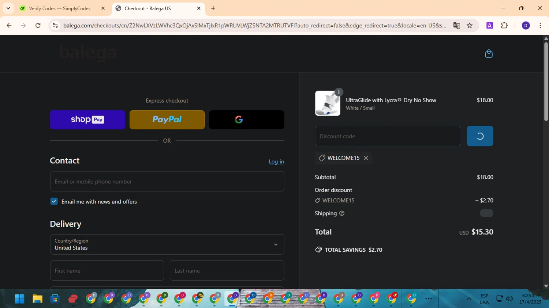Close the Checkout Balega tab
Viewport: 549px width, 308px height.
click(199, 8)
